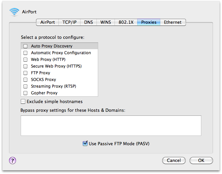Select the Proxies tab
The image size is (222, 174).
click(x=149, y=22)
